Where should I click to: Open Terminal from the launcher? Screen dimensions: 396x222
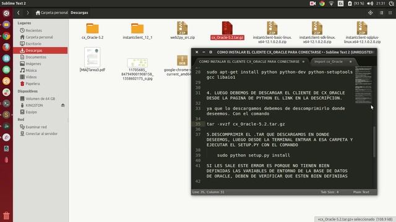[6, 104]
